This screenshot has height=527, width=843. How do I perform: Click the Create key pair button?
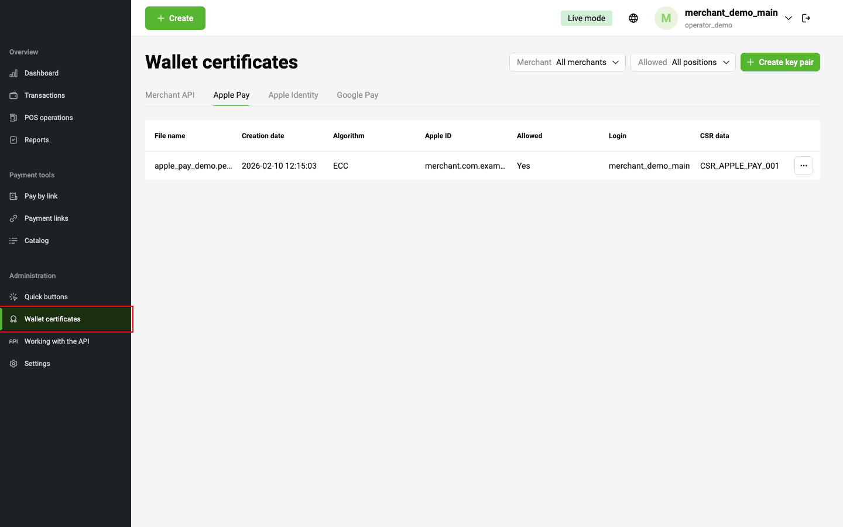pos(780,62)
